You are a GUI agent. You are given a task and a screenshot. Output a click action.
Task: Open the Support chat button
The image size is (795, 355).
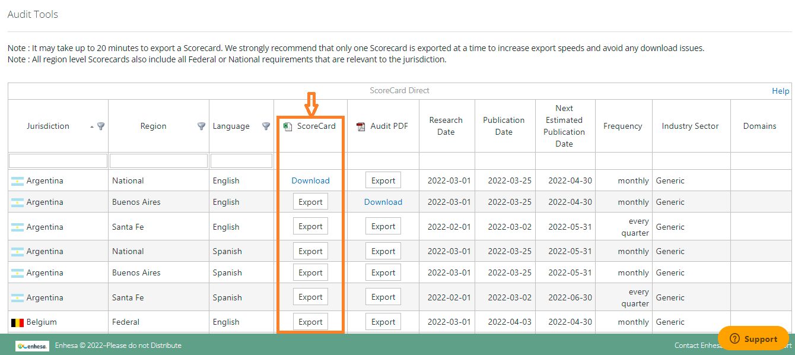[753, 338]
